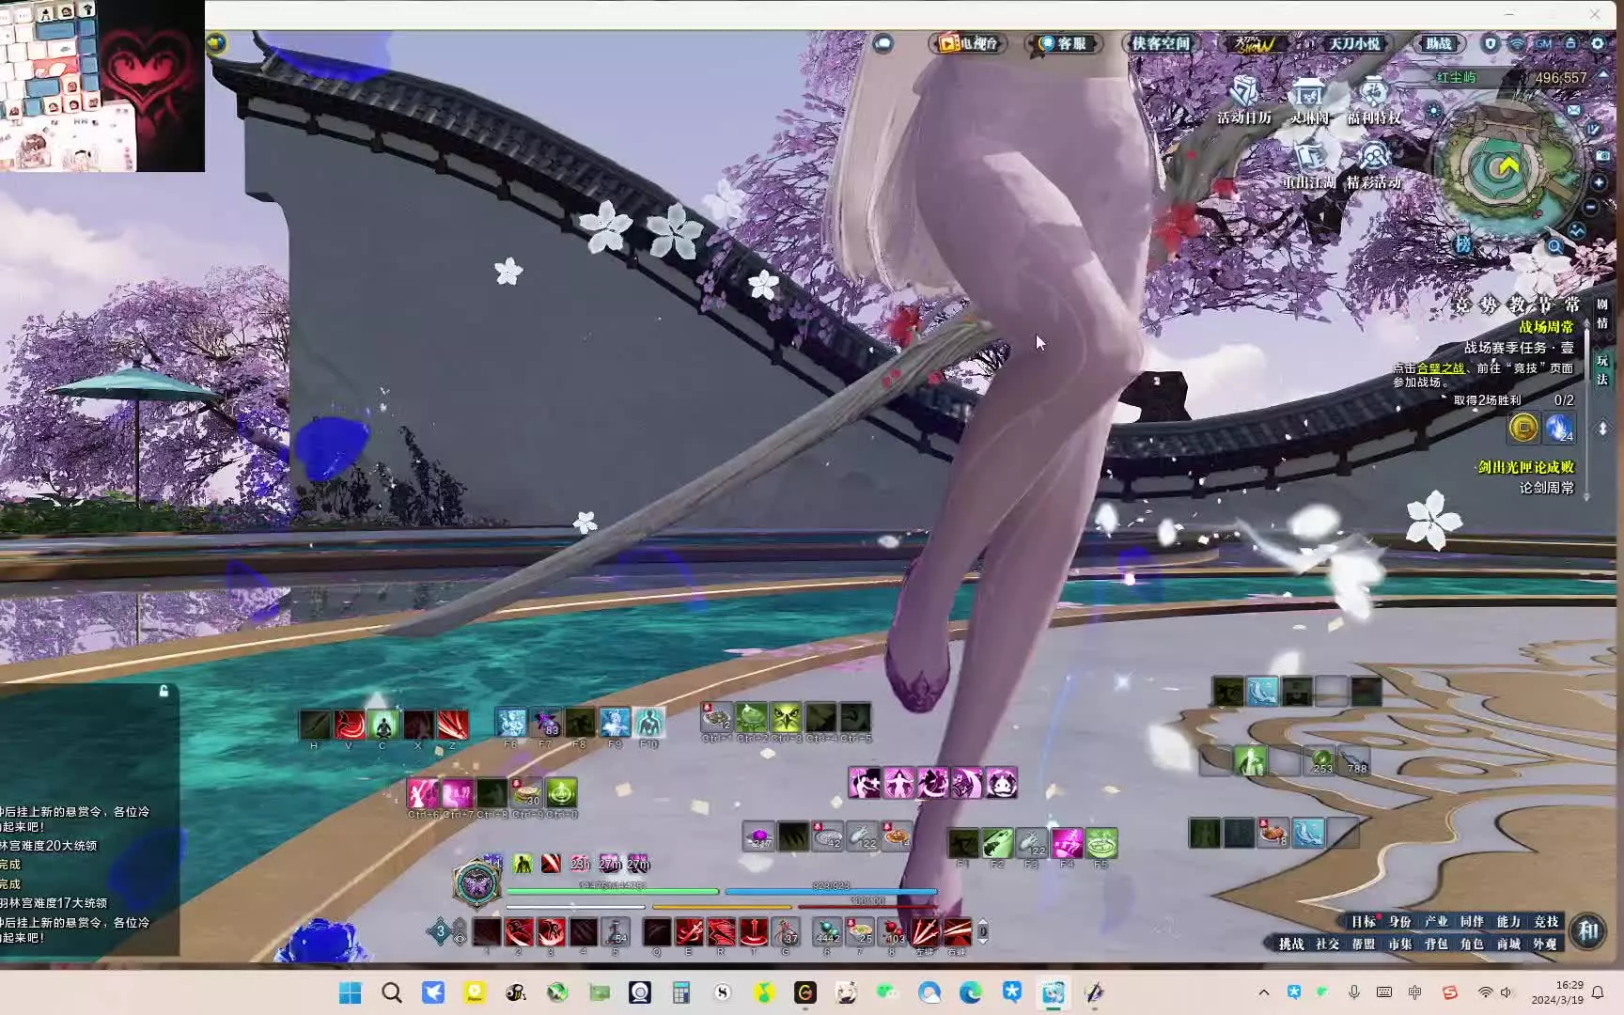Viewport: 1624px width, 1015px height.
Task: Click the magnifier icon below minimap
Action: [1555, 246]
